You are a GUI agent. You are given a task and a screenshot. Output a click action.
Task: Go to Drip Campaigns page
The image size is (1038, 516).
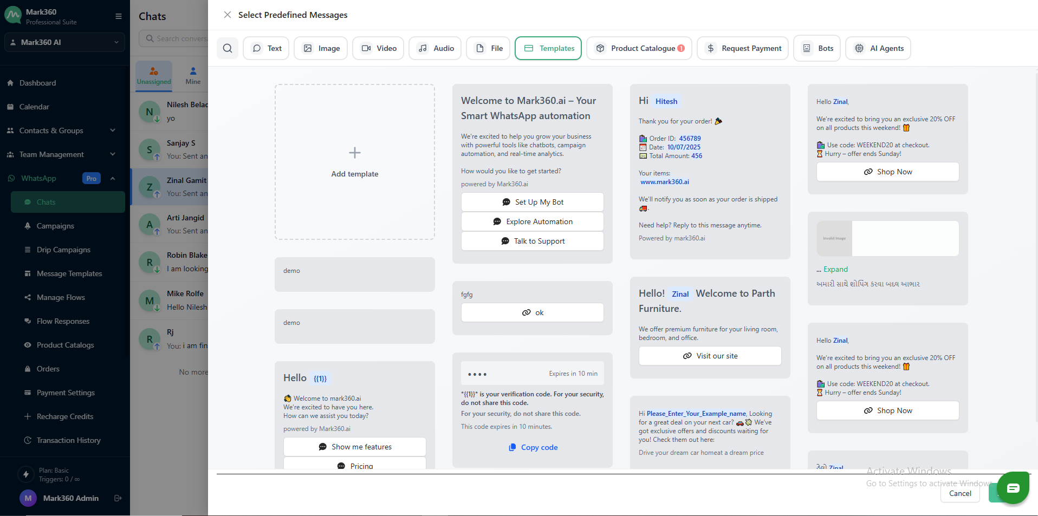pos(63,250)
